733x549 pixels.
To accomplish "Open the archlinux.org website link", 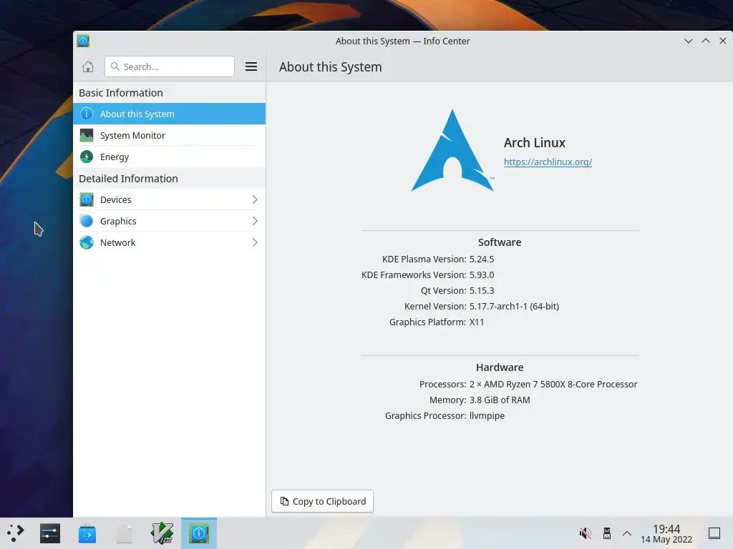I will point(548,162).
